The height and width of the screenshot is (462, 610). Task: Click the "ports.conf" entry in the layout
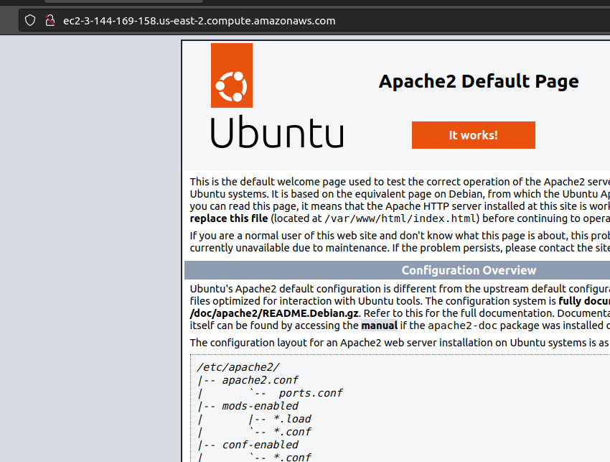(311, 392)
